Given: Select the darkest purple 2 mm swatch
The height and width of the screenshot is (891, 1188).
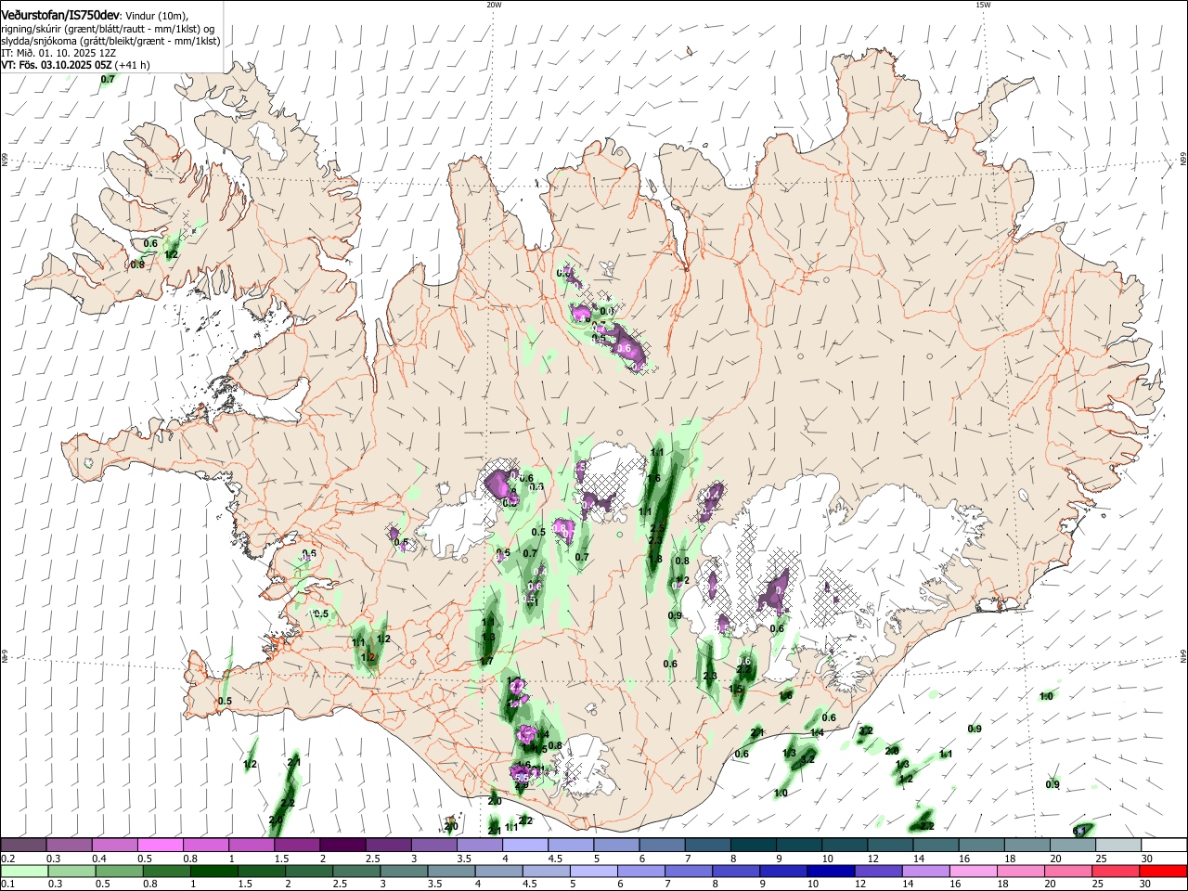Looking at the screenshot, I should click(342, 845).
